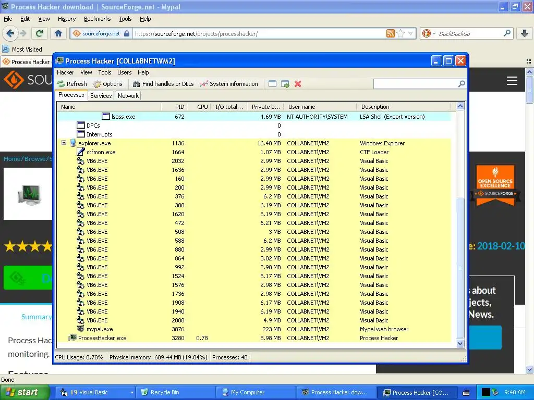Viewport: 534px width, 400px height.
Task: Select the VB6.EXE row with PID 1940
Action: [254, 311]
